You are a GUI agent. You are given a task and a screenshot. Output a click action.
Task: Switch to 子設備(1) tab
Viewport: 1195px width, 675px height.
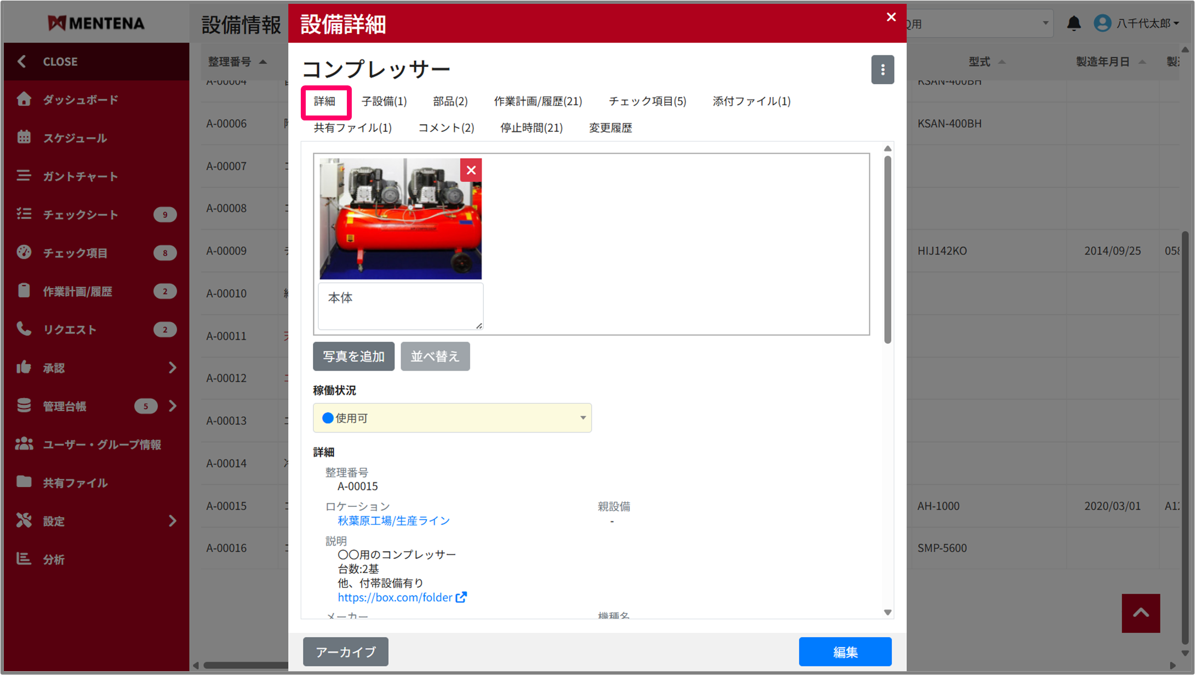click(x=384, y=101)
